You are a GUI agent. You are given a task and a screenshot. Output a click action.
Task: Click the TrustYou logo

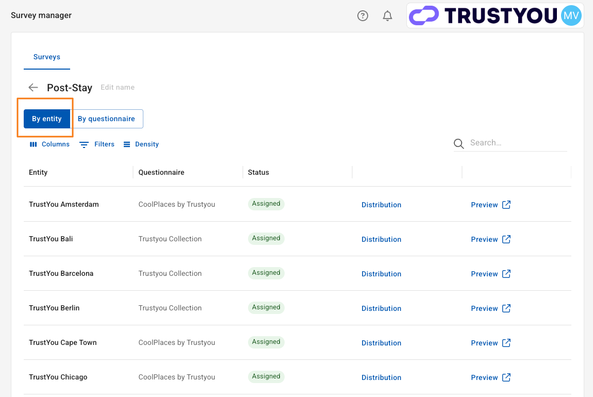483,15
